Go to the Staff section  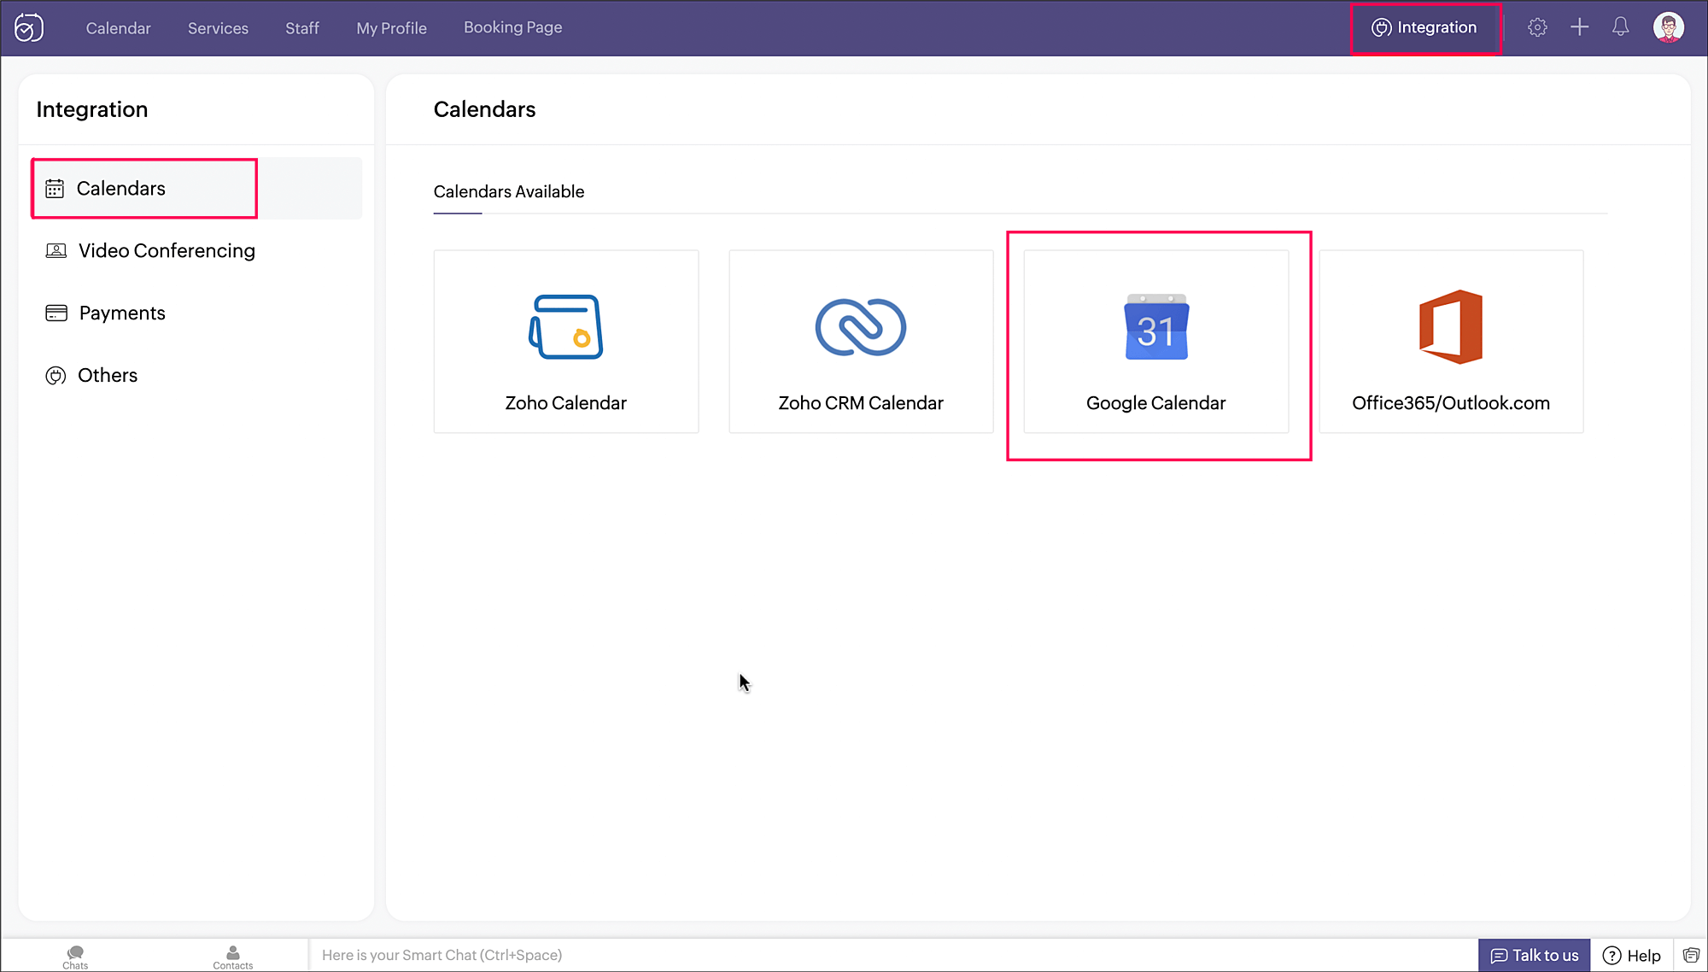[302, 27]
